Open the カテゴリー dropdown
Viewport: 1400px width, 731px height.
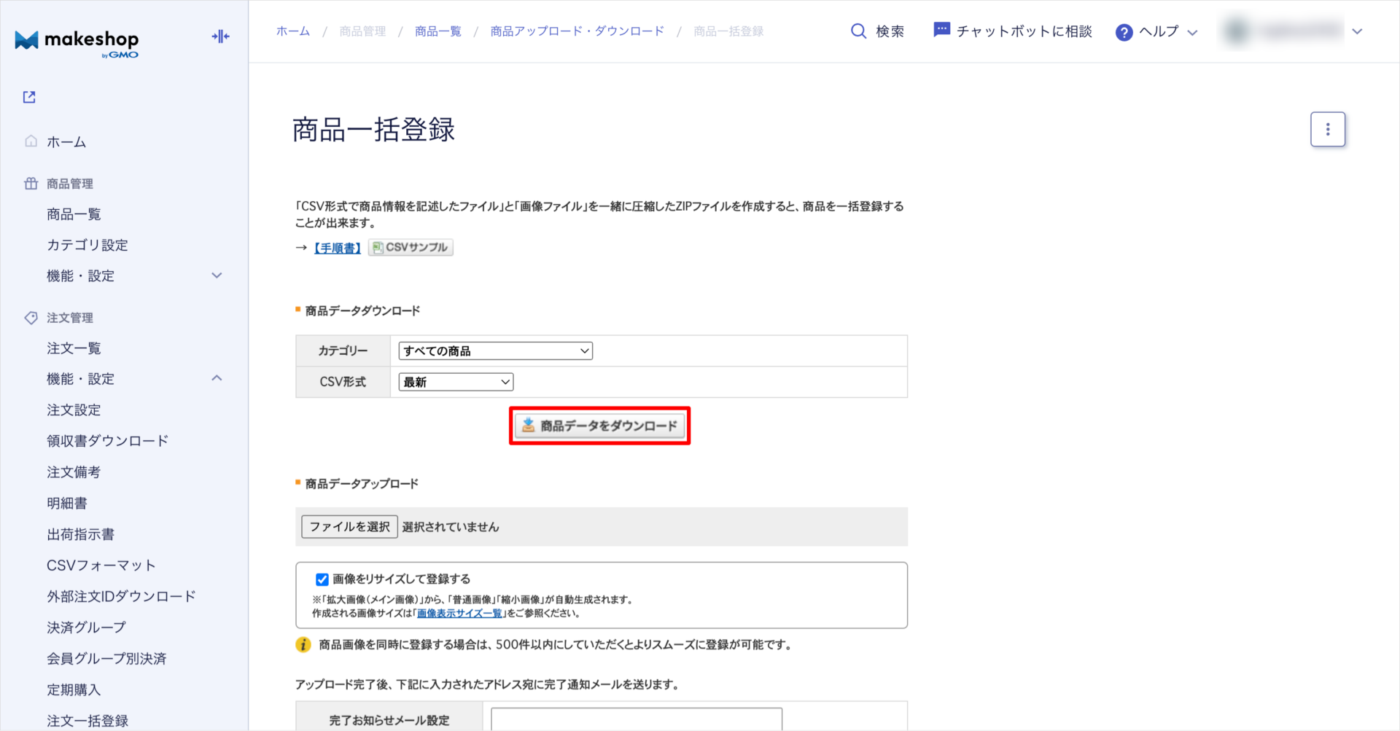tap(495, 351)
